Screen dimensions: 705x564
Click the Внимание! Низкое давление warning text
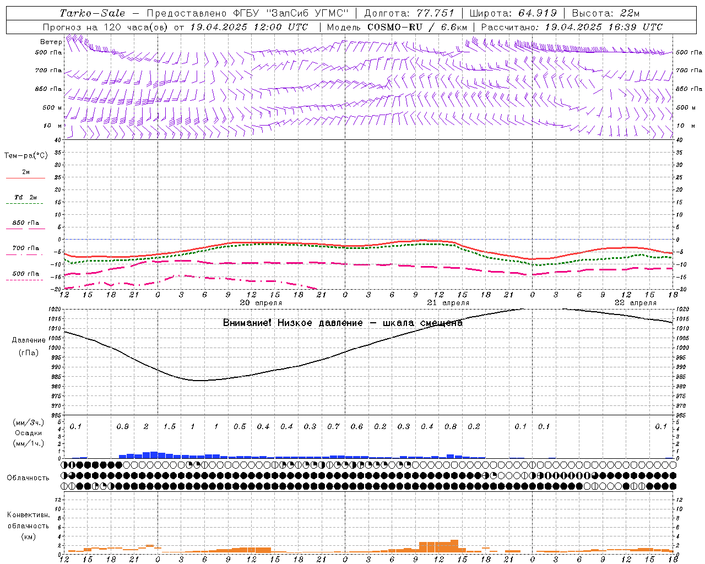tap(343, 323)
